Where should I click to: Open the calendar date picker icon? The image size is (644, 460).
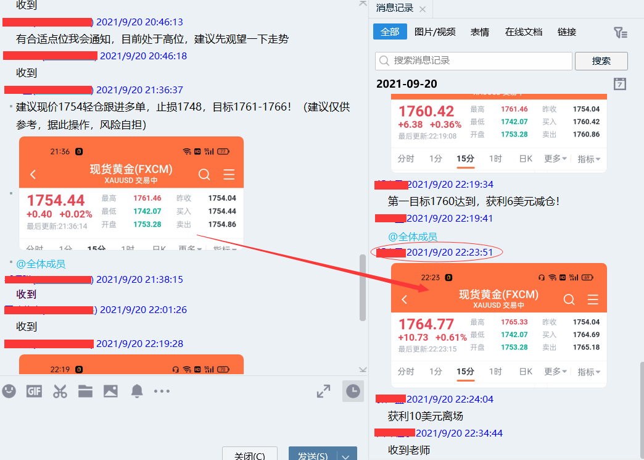click(x=621, y=84)
